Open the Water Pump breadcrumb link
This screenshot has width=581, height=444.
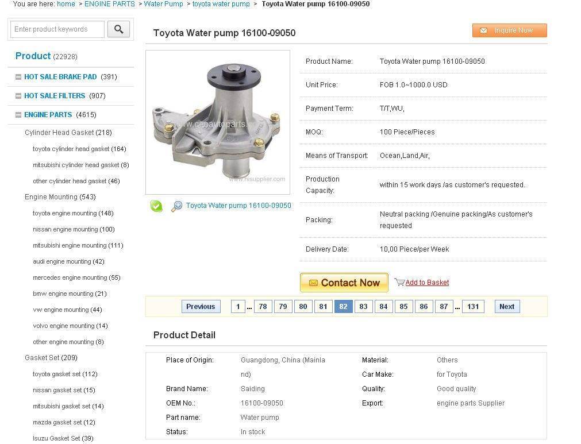coord(163,4)
